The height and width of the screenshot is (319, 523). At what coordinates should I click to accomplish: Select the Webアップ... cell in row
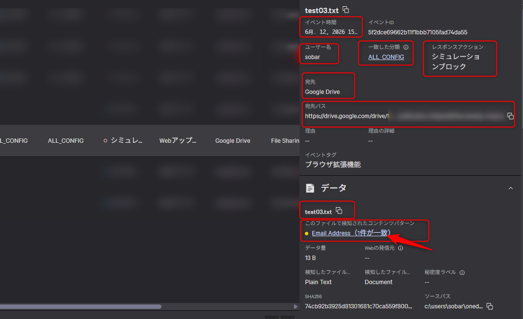click(178, 140)
